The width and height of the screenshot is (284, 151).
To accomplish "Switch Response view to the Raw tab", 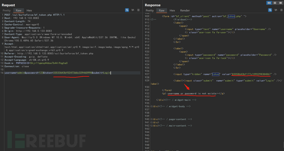I will pyautogui.click(x=162, y=11).
